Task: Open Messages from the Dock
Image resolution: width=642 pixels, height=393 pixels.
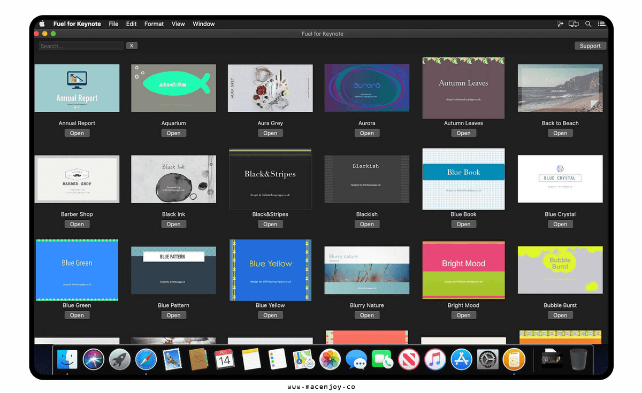Action: click(356, 359)
